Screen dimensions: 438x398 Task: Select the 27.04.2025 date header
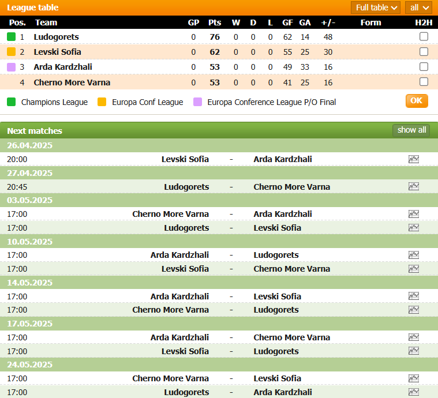219,173
